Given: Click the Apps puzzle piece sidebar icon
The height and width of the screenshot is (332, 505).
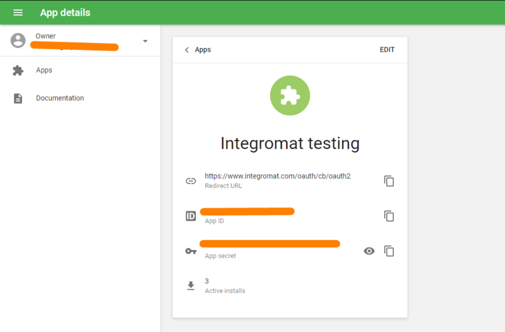Looking at the screenshot, I should point(18,70).
